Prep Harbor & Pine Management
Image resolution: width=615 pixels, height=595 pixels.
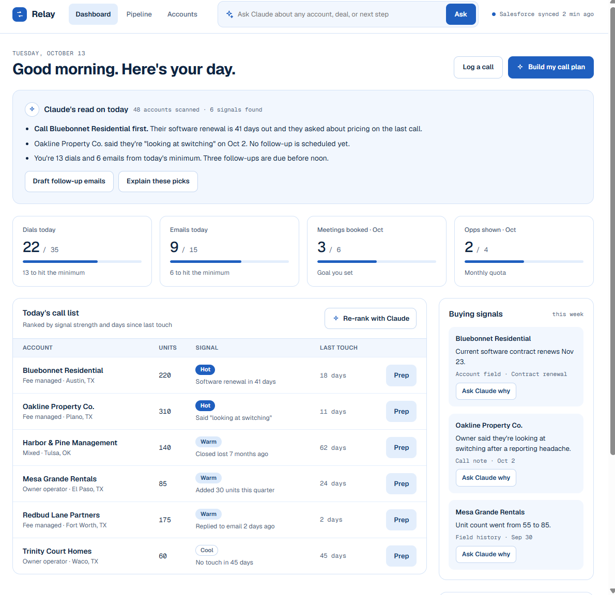401,448
